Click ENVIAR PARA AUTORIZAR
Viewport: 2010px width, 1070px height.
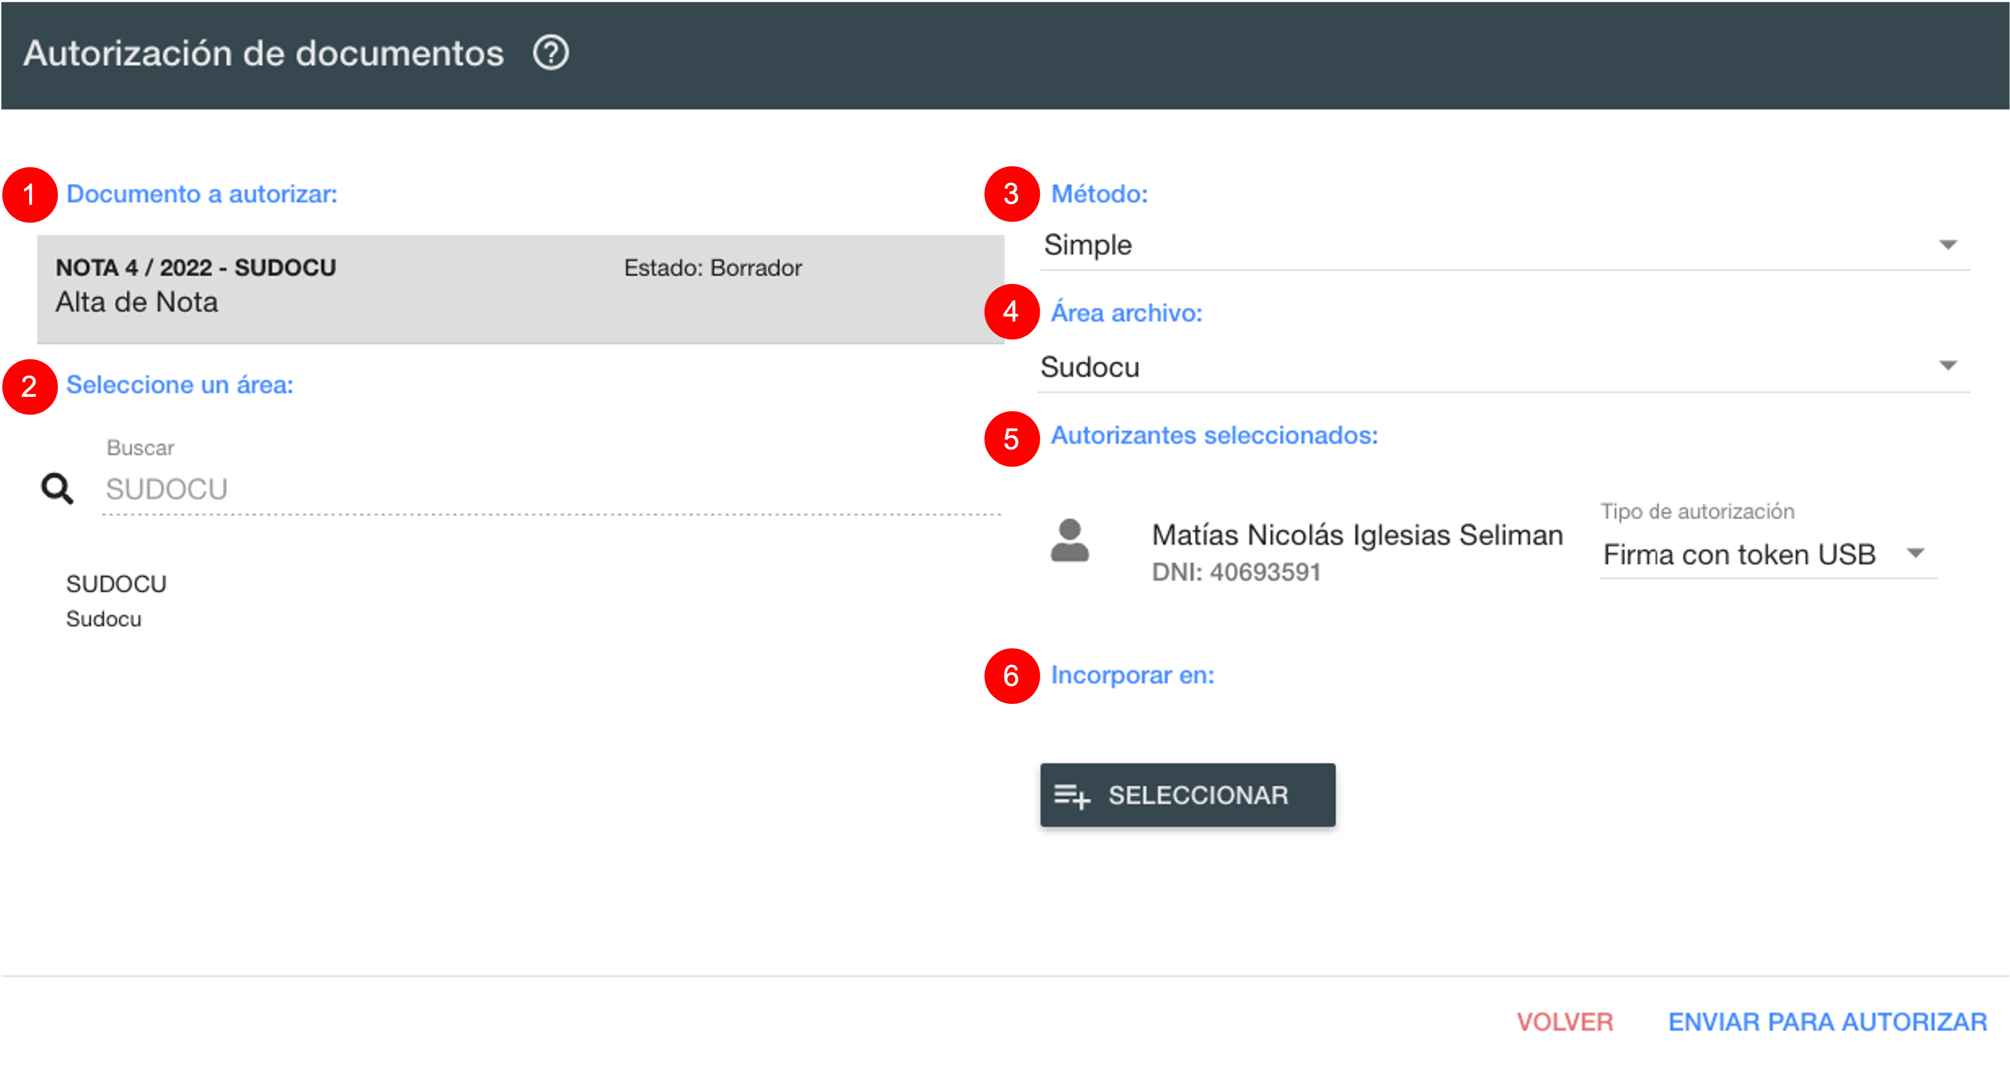point(1827,1022)
